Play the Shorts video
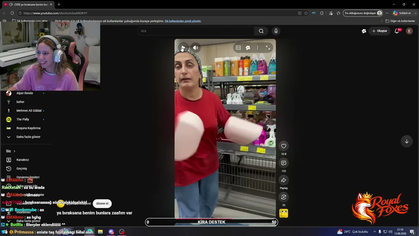This screenshot has height=236, width=419. tap(183, 48)
